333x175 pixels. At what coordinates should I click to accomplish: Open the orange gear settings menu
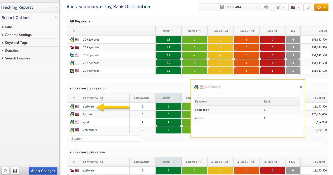(321, 7)
